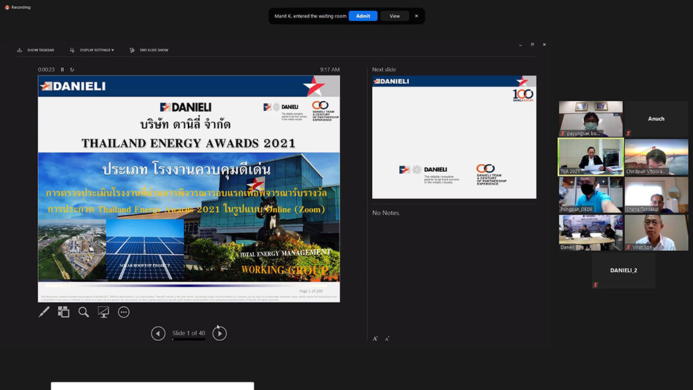Expand the Display Settings dropdown

tap(96, 50)
